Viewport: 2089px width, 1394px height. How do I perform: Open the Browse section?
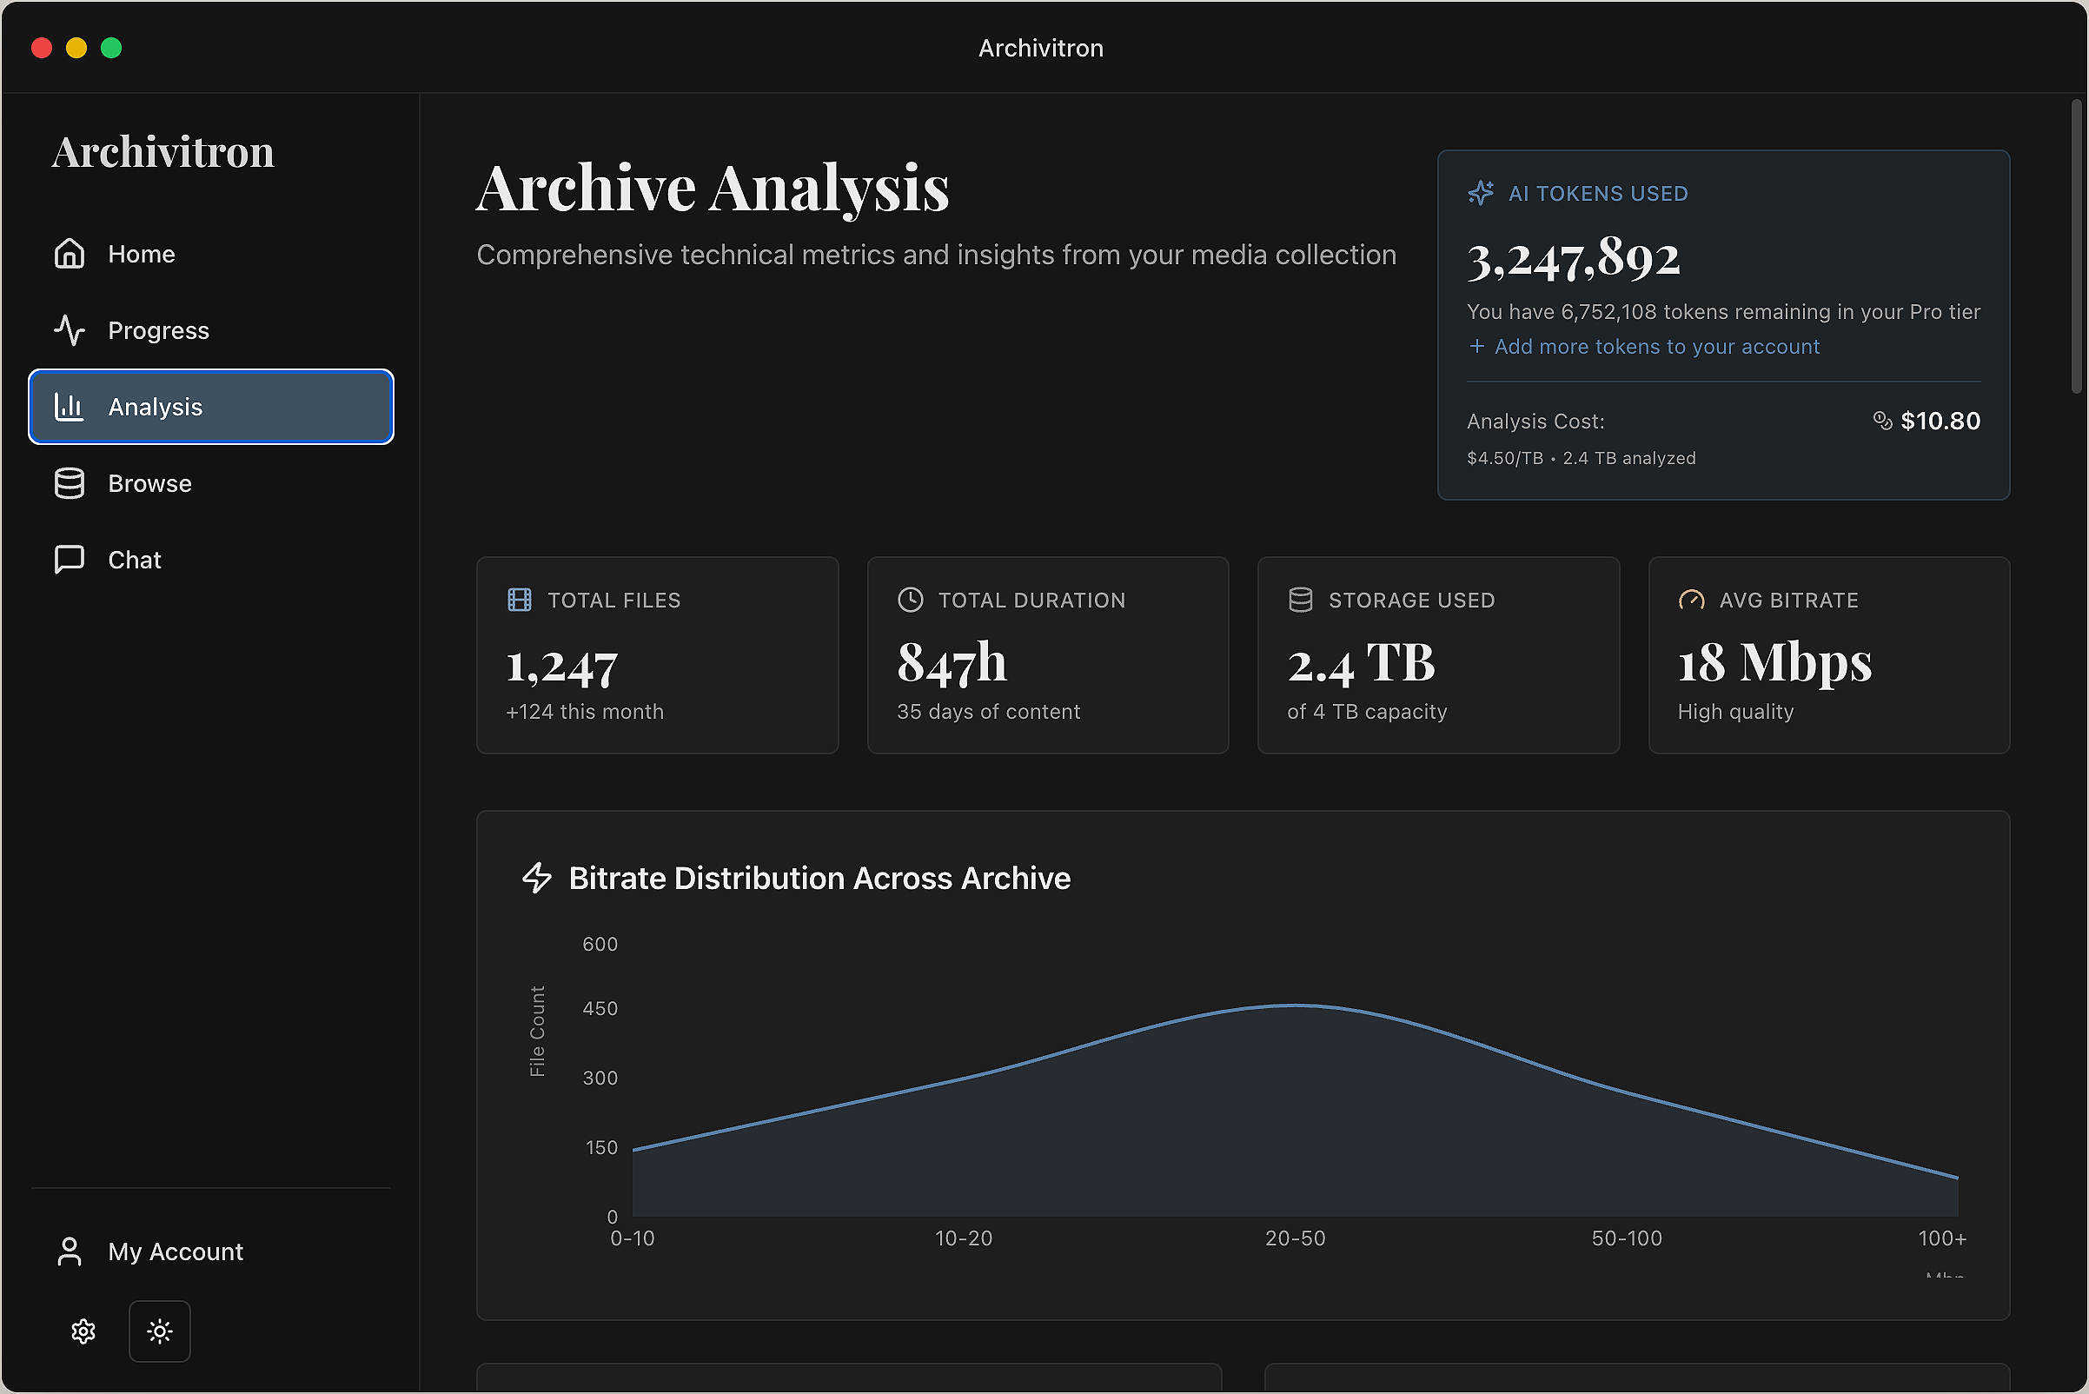(149, 483)
